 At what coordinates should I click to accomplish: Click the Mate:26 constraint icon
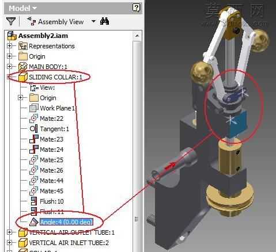coord(34,170)
